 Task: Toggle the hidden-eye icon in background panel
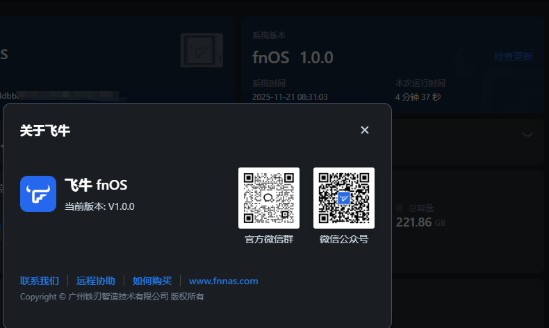(527, 134)
